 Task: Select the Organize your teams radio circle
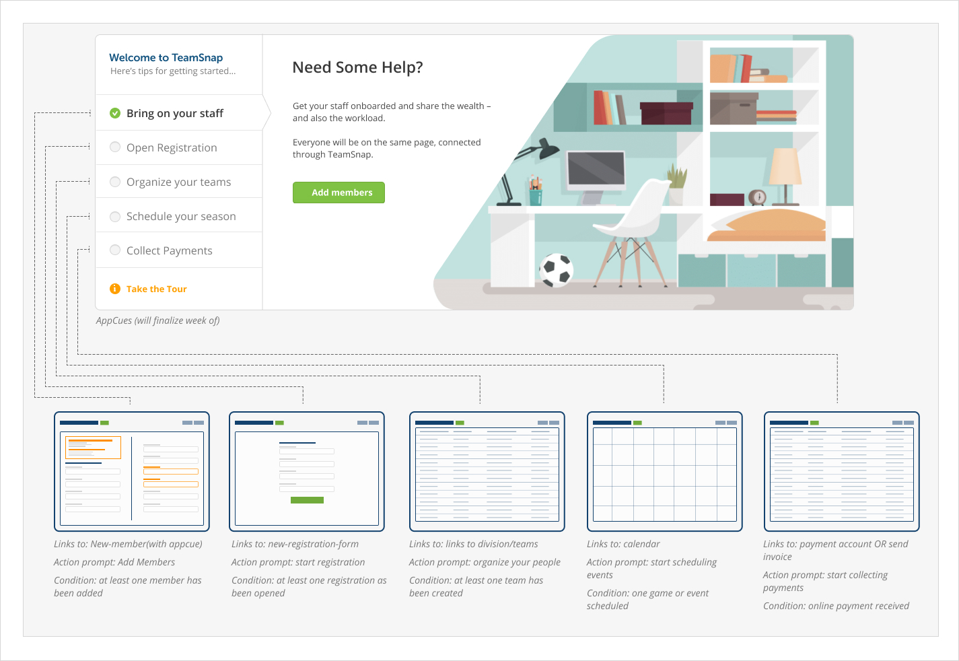(115, 182)
